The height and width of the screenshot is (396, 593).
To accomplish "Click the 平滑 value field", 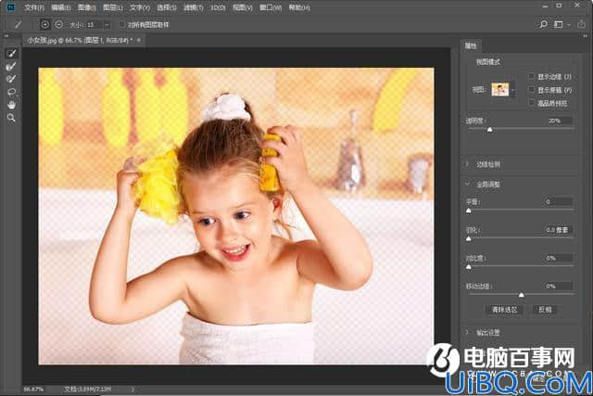I will click(558, 201).
